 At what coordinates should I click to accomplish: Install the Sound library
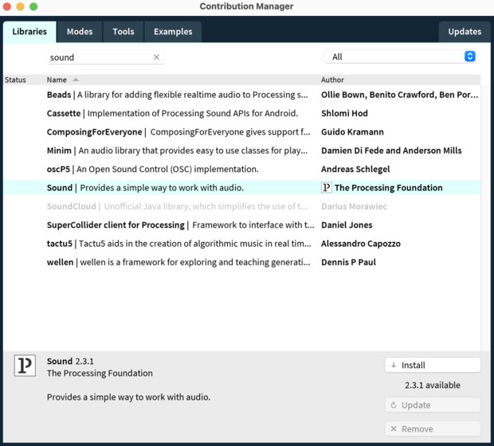coord(433,366)
